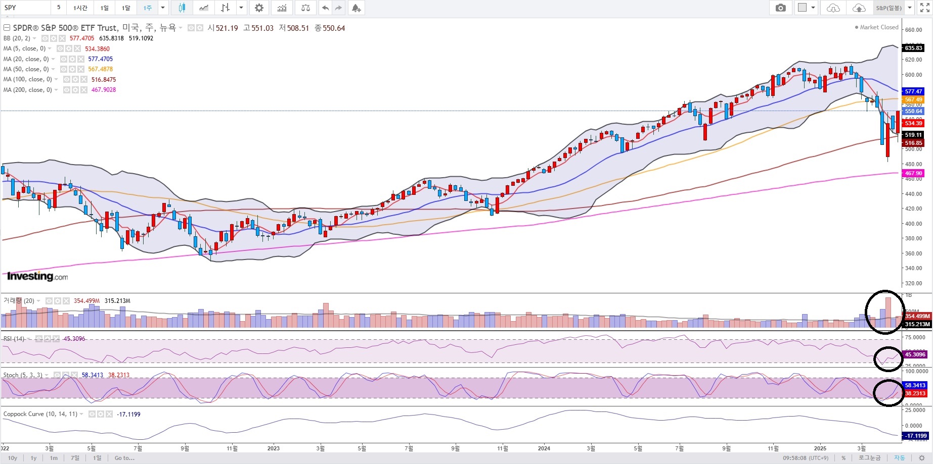Undo the last chart action
The height and width of the screenshot is (464, 933).
click(325, 8)
